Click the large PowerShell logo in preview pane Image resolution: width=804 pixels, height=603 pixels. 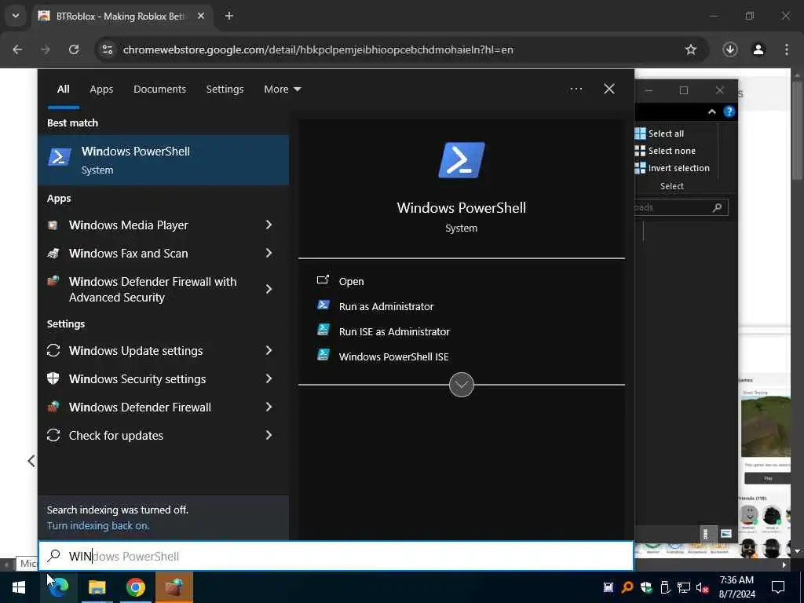(x=461, y=160)
